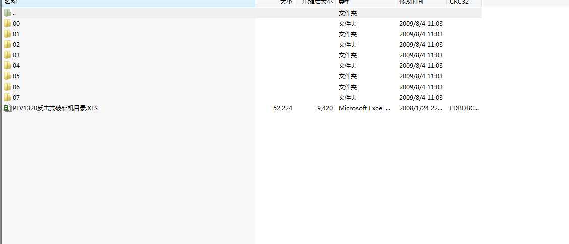Select the folder icon for 02

(x=7, y=45)
